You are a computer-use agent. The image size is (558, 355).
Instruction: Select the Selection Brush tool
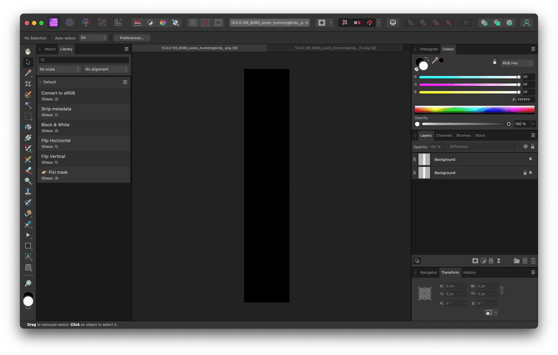pyautogui.click(x=28, y=94)
